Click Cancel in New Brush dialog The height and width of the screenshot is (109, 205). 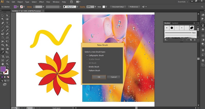[114, 77]
